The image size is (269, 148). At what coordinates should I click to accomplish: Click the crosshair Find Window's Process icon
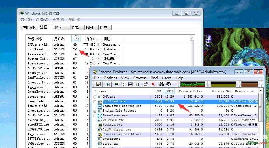pos(169,84)
